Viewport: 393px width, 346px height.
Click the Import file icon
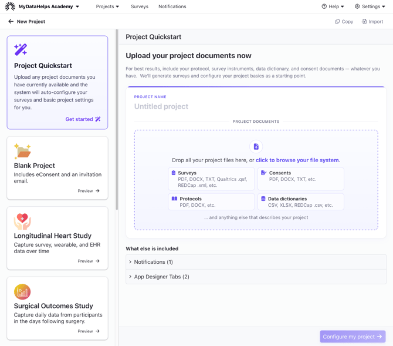tap(364, 22)
